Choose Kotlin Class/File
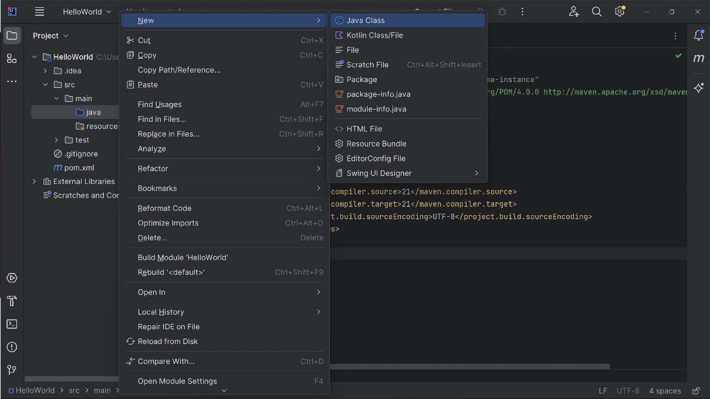Image resolution: width=710 pixels, height=399 pixels. pos(408,35)
